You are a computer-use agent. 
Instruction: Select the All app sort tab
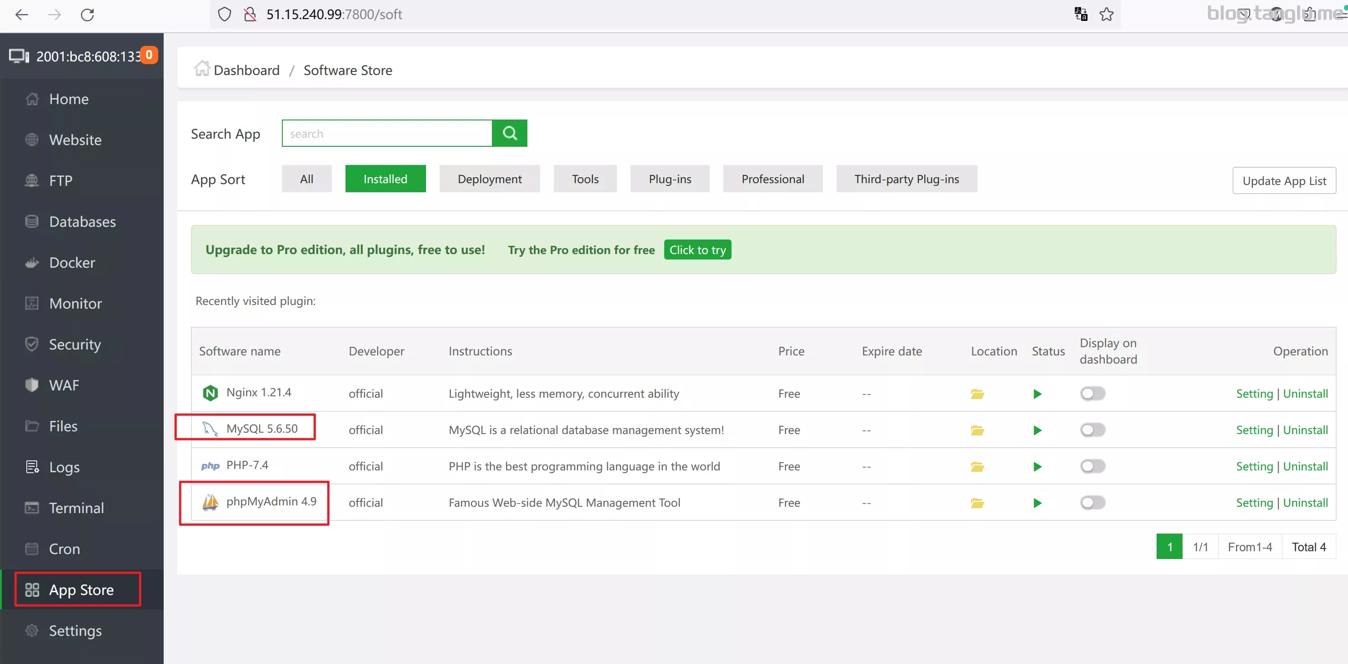point(306,179)
